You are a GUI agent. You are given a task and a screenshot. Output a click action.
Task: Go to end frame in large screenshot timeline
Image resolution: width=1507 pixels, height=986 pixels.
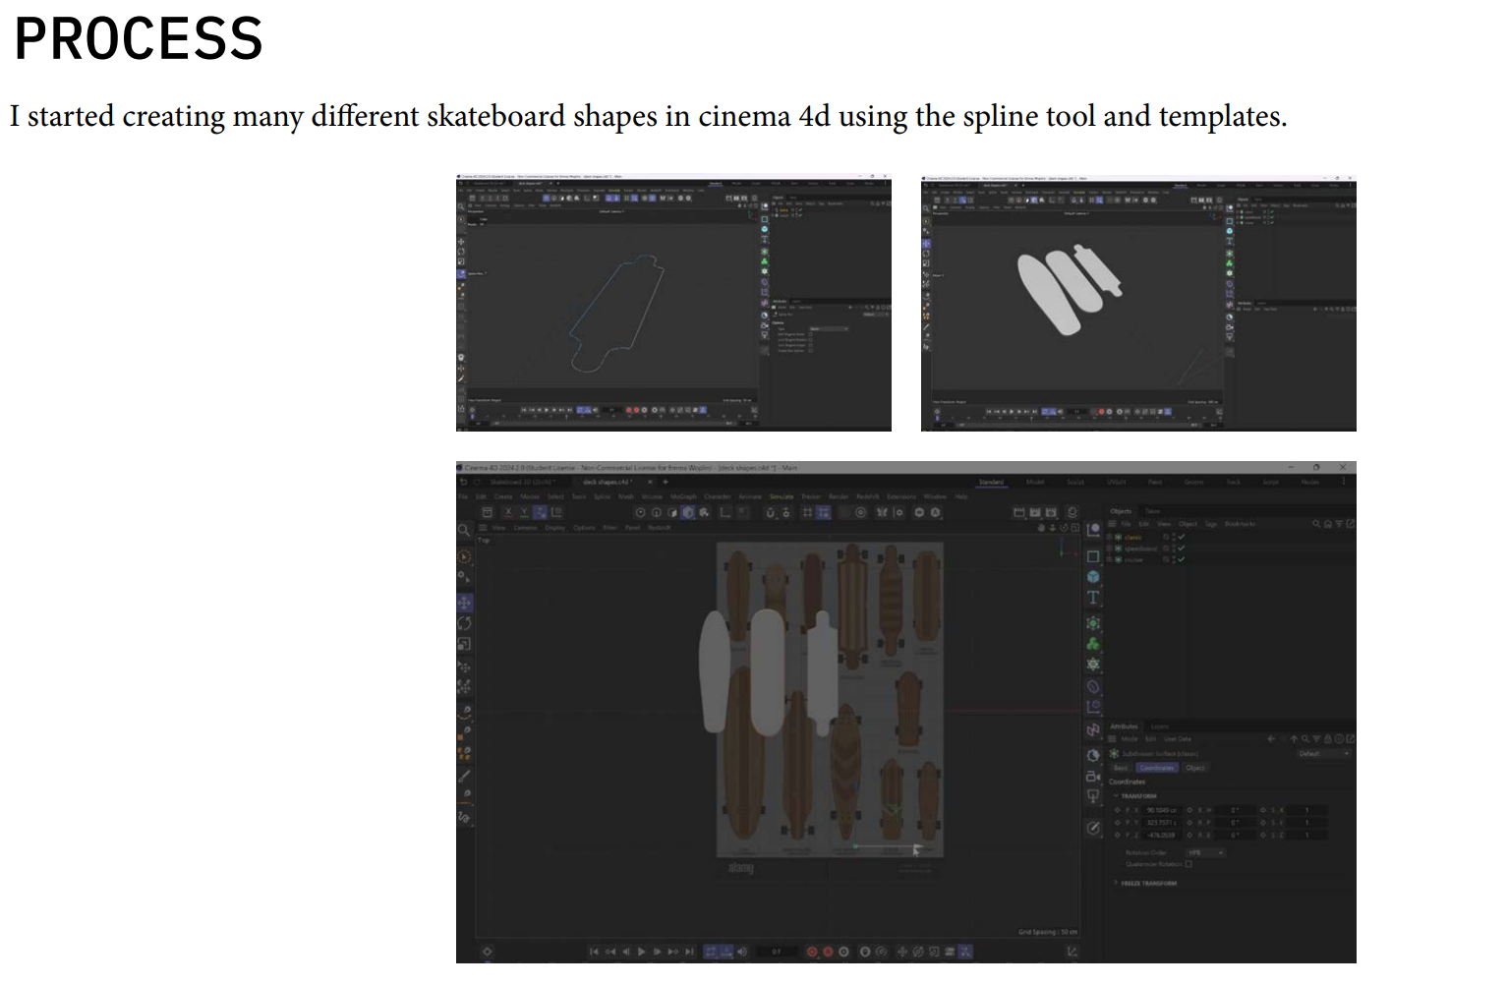pyautogui.click(x=689, y=952)
